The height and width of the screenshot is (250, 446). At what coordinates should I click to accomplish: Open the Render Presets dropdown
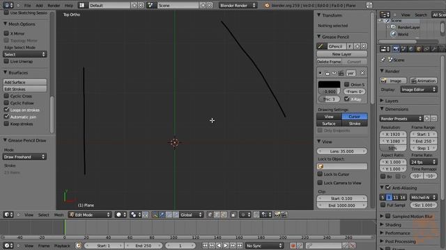(401, 119)
